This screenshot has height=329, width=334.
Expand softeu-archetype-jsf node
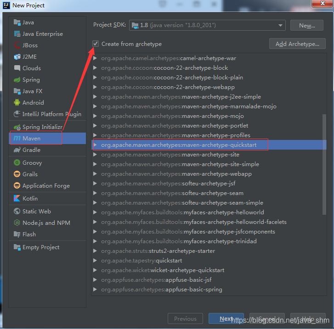click(95, 184)
